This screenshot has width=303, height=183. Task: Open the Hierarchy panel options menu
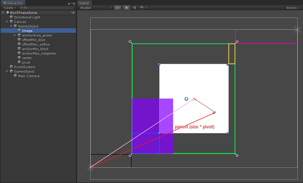point(73,3)
